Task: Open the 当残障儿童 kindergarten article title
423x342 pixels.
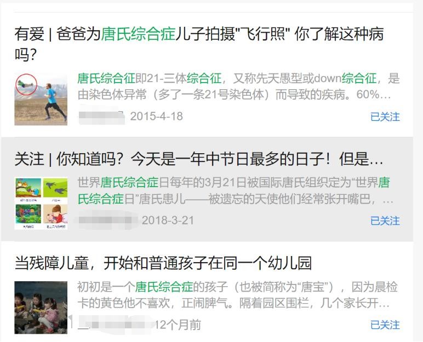Action: point(163,263)
